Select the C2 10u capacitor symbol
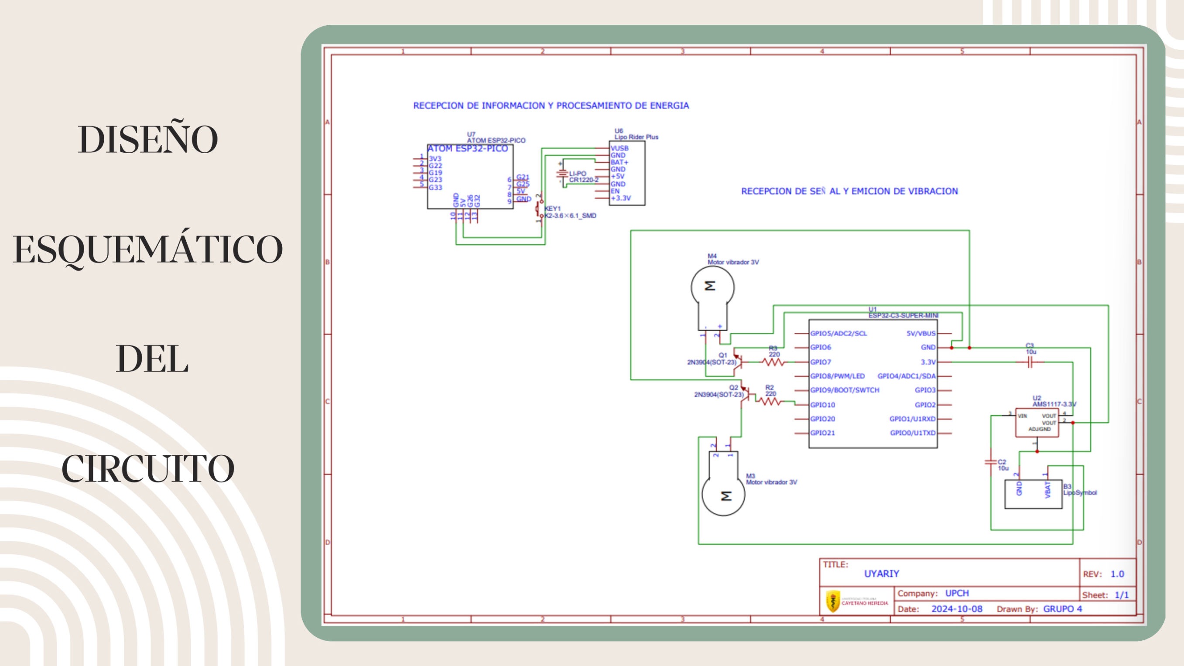The height and width of the screenshot is (666, 1184). (990, 462)
